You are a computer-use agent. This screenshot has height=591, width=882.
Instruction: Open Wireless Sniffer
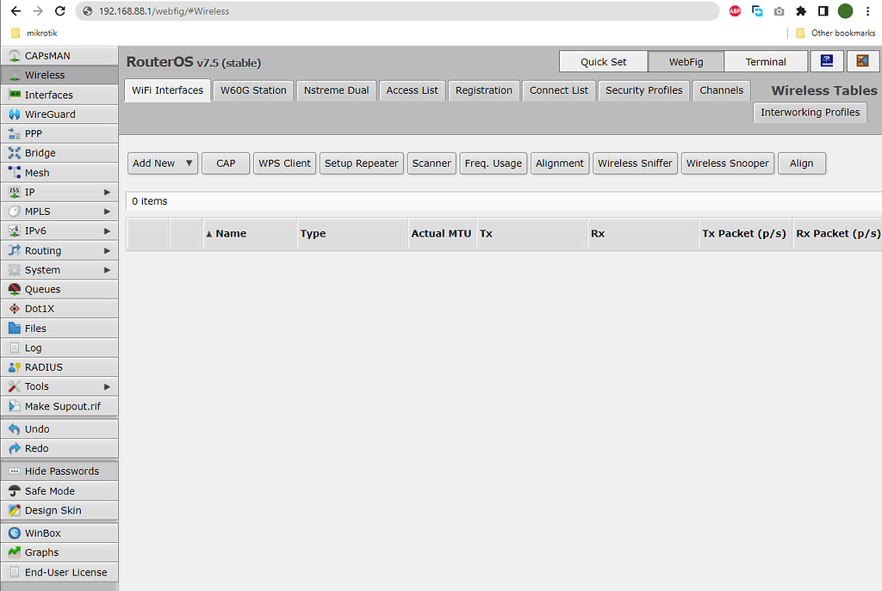[635, 163]
